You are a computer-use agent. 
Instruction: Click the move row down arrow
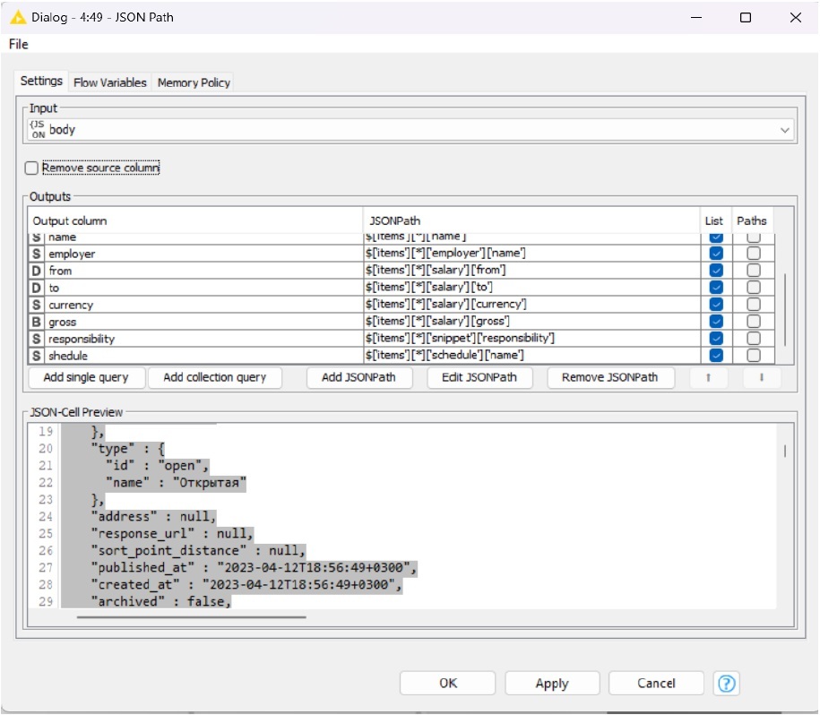pyautogui.click(x=762, y=377)
